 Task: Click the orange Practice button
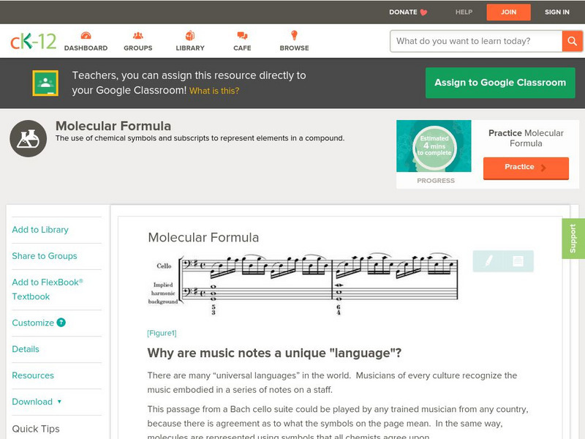pos(526,168)
